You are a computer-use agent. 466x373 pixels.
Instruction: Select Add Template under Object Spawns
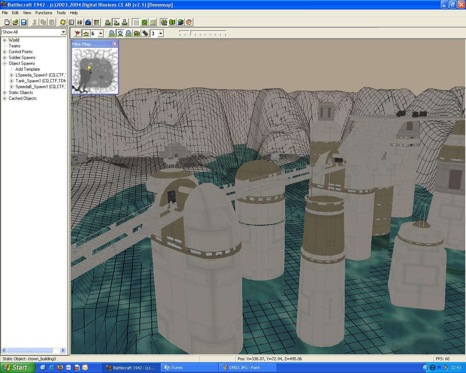click(28, 69)
